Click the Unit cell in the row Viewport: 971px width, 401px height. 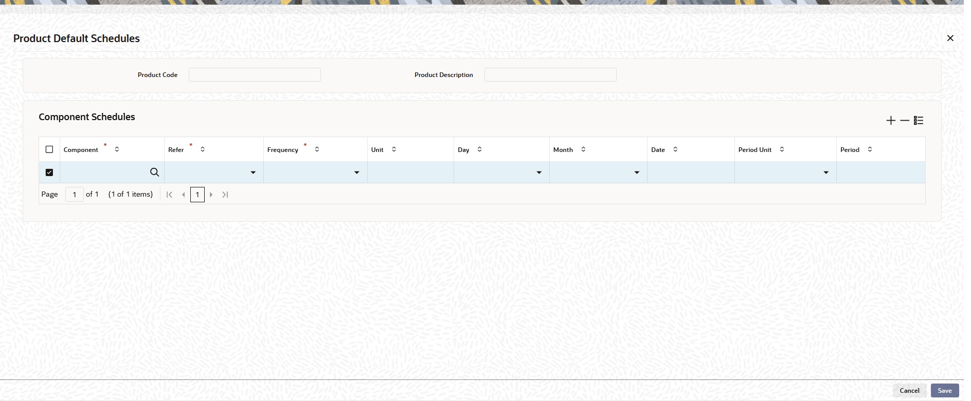click(x=410, y=173)
